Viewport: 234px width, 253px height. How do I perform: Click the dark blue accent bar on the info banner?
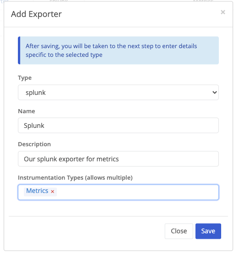coord(19,50)
